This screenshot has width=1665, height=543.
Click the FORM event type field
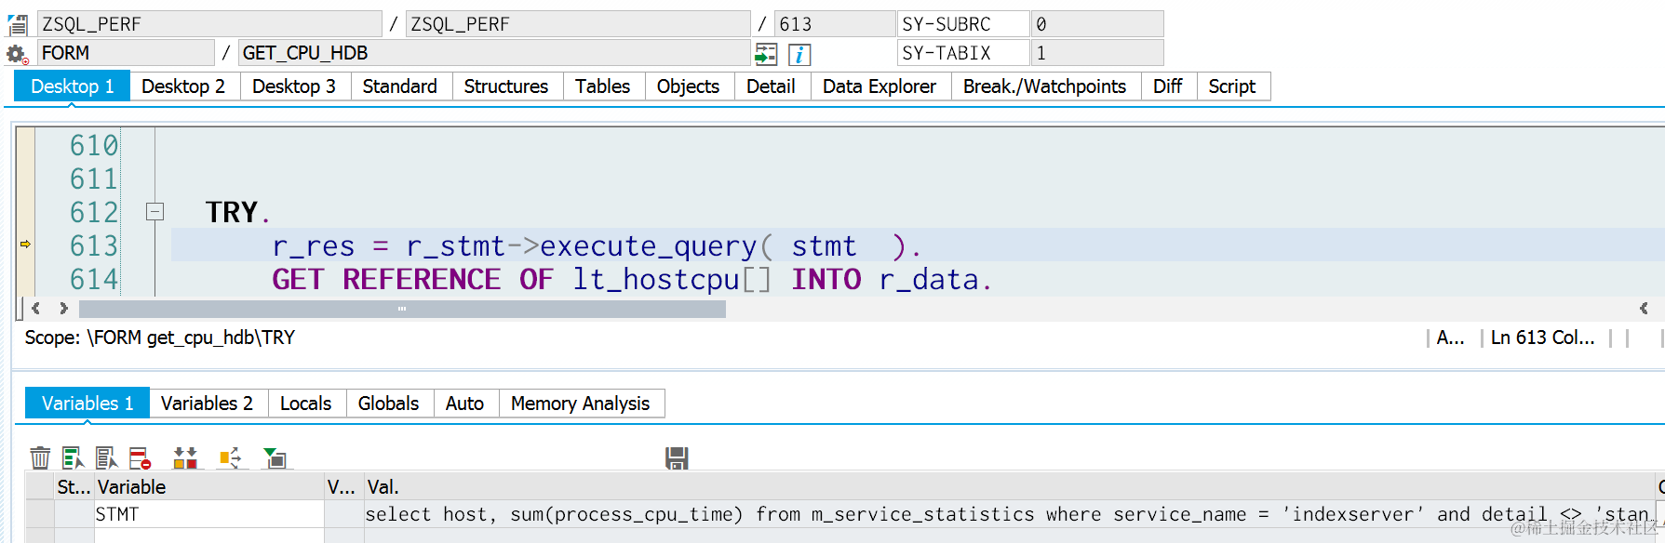pos(126,53)
